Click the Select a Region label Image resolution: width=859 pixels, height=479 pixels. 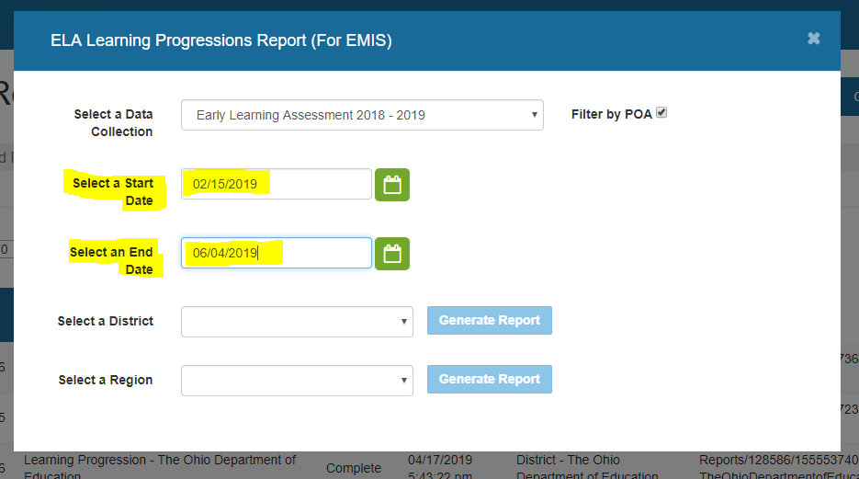pos(106,380)
